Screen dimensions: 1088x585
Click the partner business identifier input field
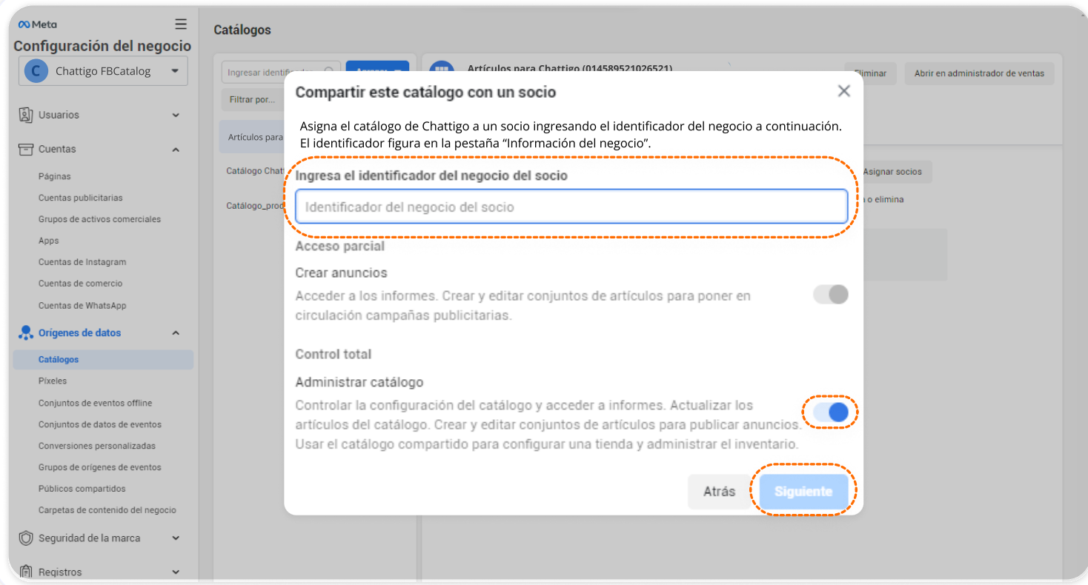tap(571, 207)
